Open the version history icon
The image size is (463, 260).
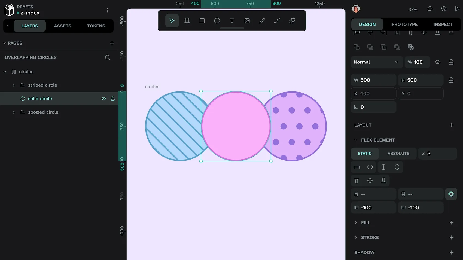[x=444, y=9]
